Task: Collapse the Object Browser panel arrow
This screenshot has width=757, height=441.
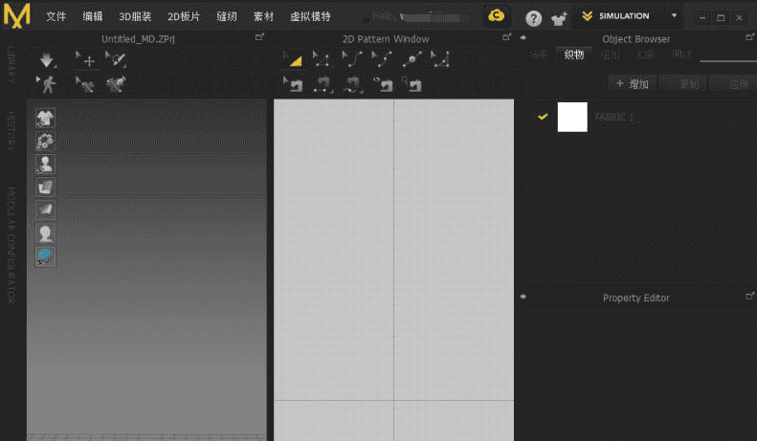Action: pyautogui.click(x=523, y=38)
